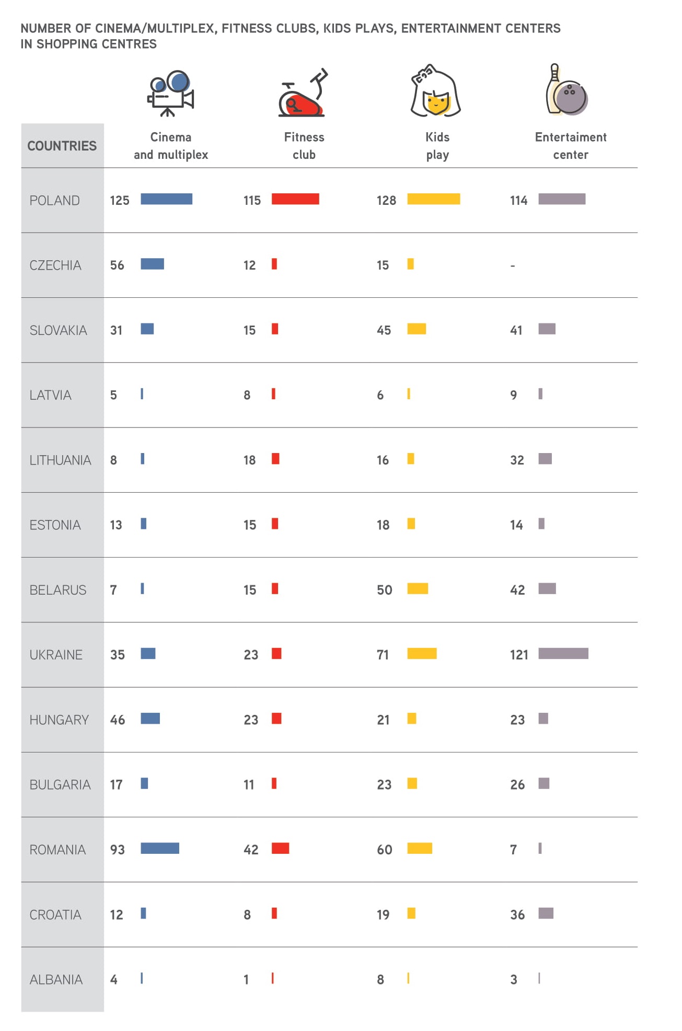Click Romania's red fitness club bar
Image resolution: width=682 pixels, height=1031 pixels.
281,848
